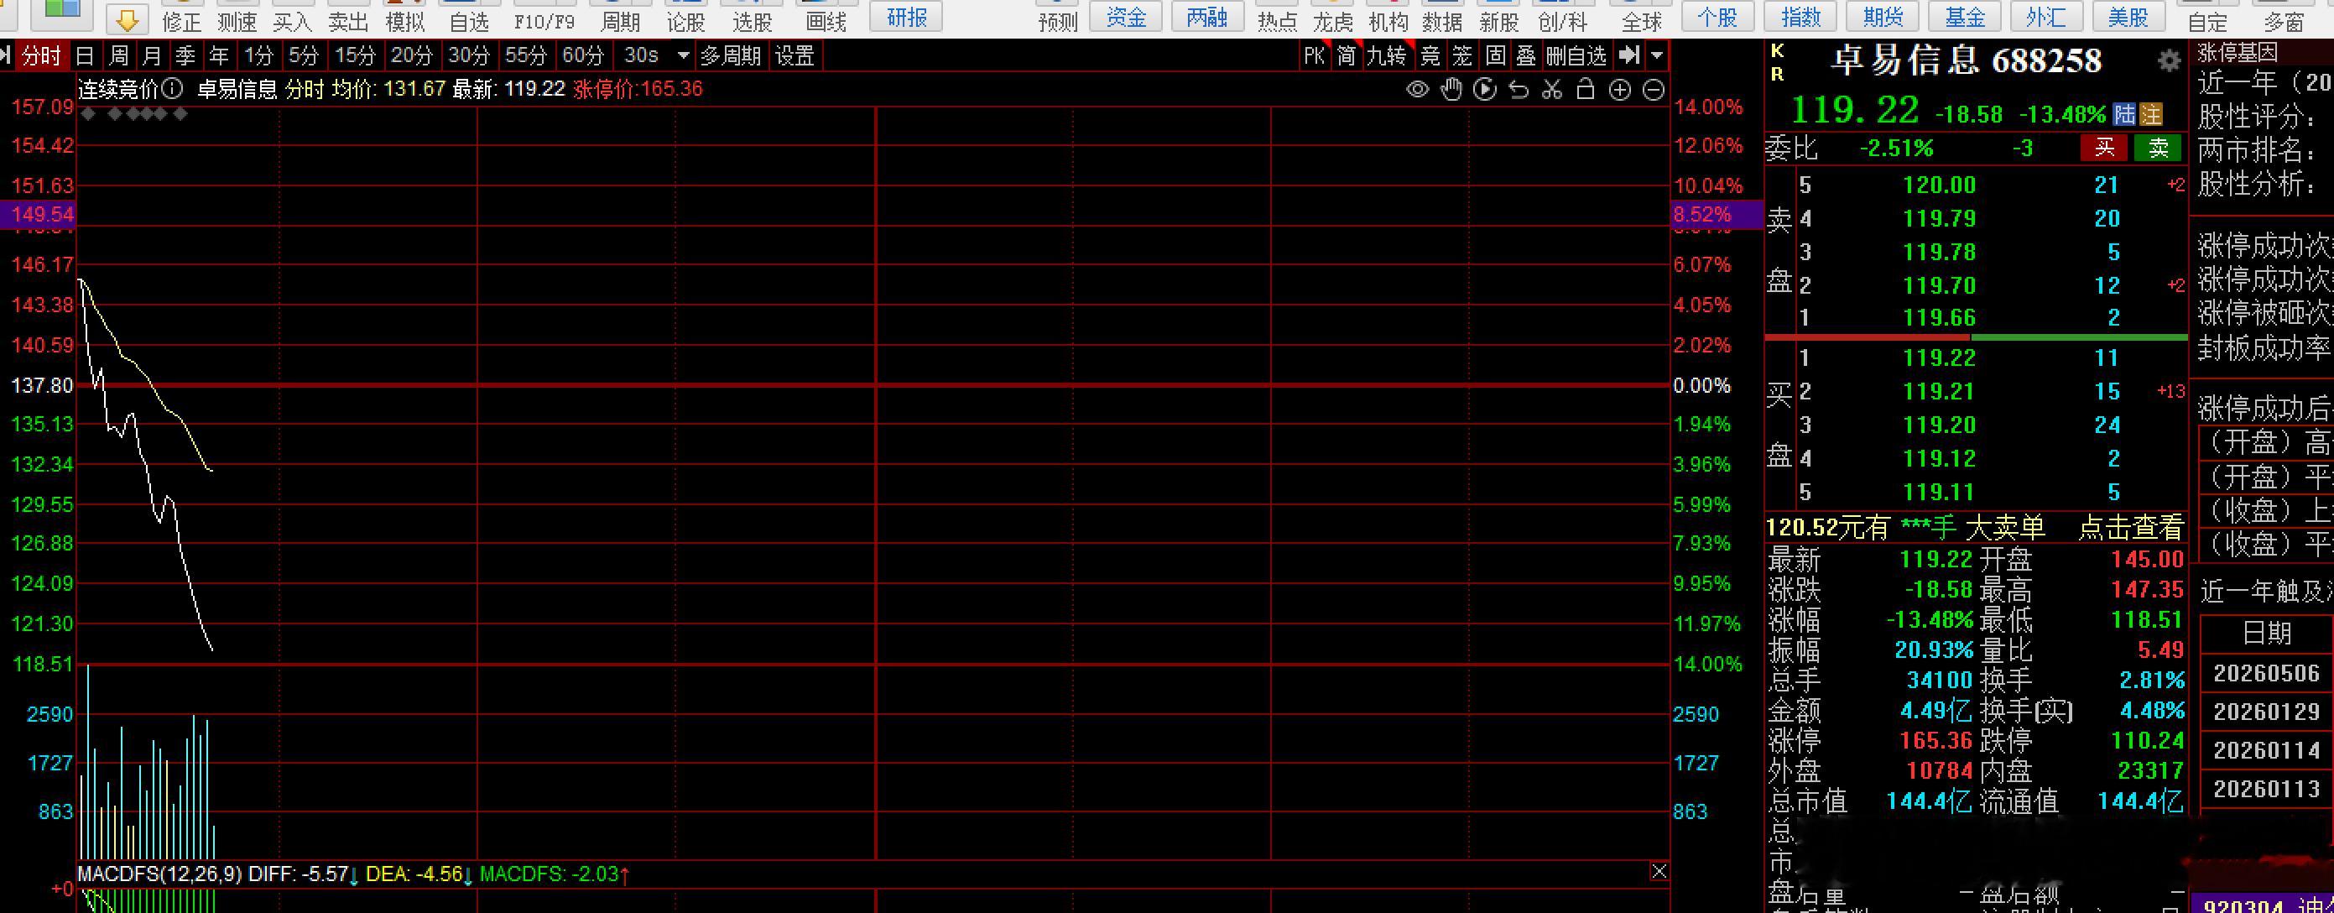The height and width of the screenshot is (913, 2334).
Task: Select the hand pan tool icon
Action: point(1451,90)
